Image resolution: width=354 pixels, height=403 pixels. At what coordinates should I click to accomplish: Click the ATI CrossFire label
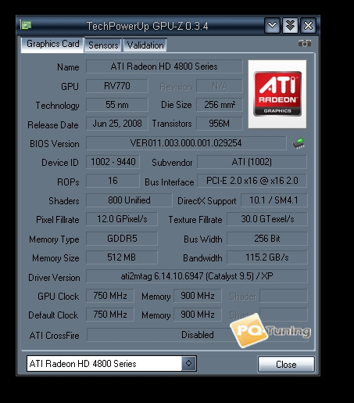click(x=54, y=335)
